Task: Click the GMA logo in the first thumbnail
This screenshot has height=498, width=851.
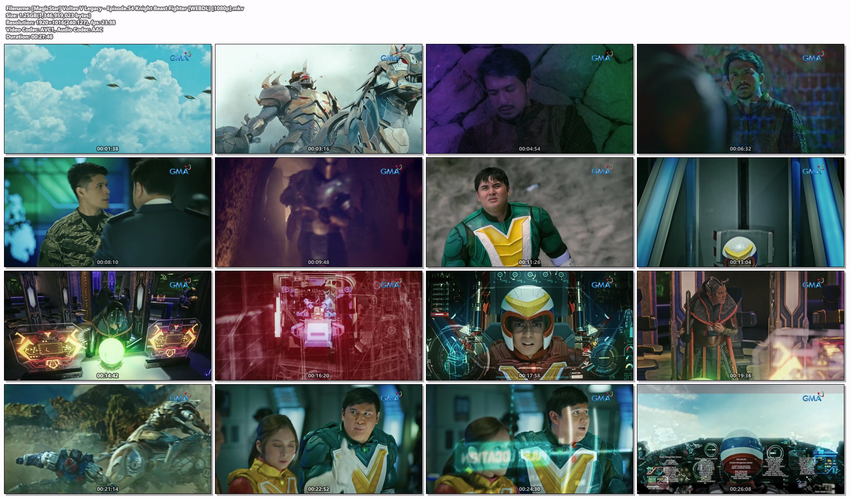Action: (180, 57)
